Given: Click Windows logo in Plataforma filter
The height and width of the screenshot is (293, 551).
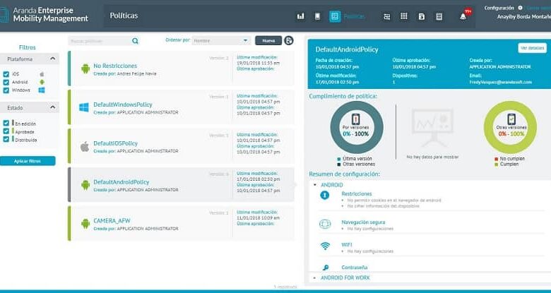Looking at the screenshot, I should [42, 90].
